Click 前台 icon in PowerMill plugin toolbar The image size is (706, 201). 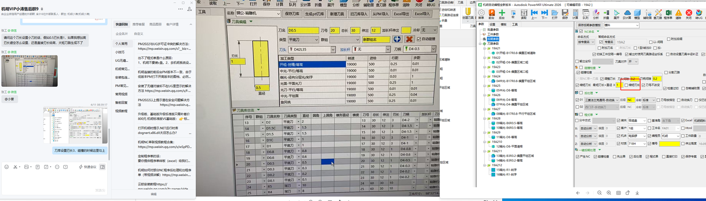click(x=492, y=14)
